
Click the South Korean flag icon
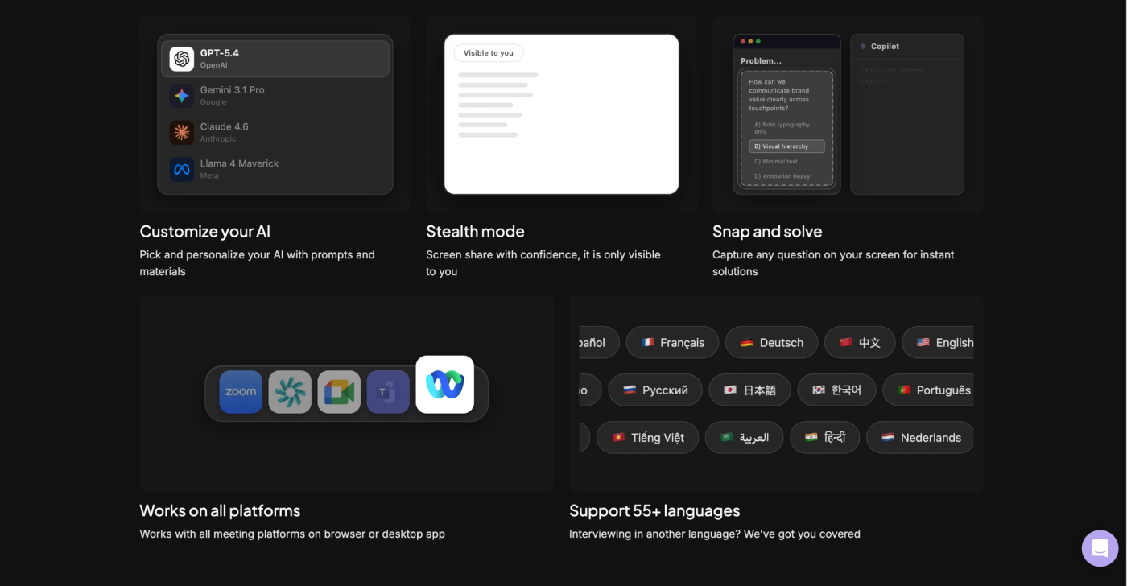pyautogui.click(x=819, y=390)
